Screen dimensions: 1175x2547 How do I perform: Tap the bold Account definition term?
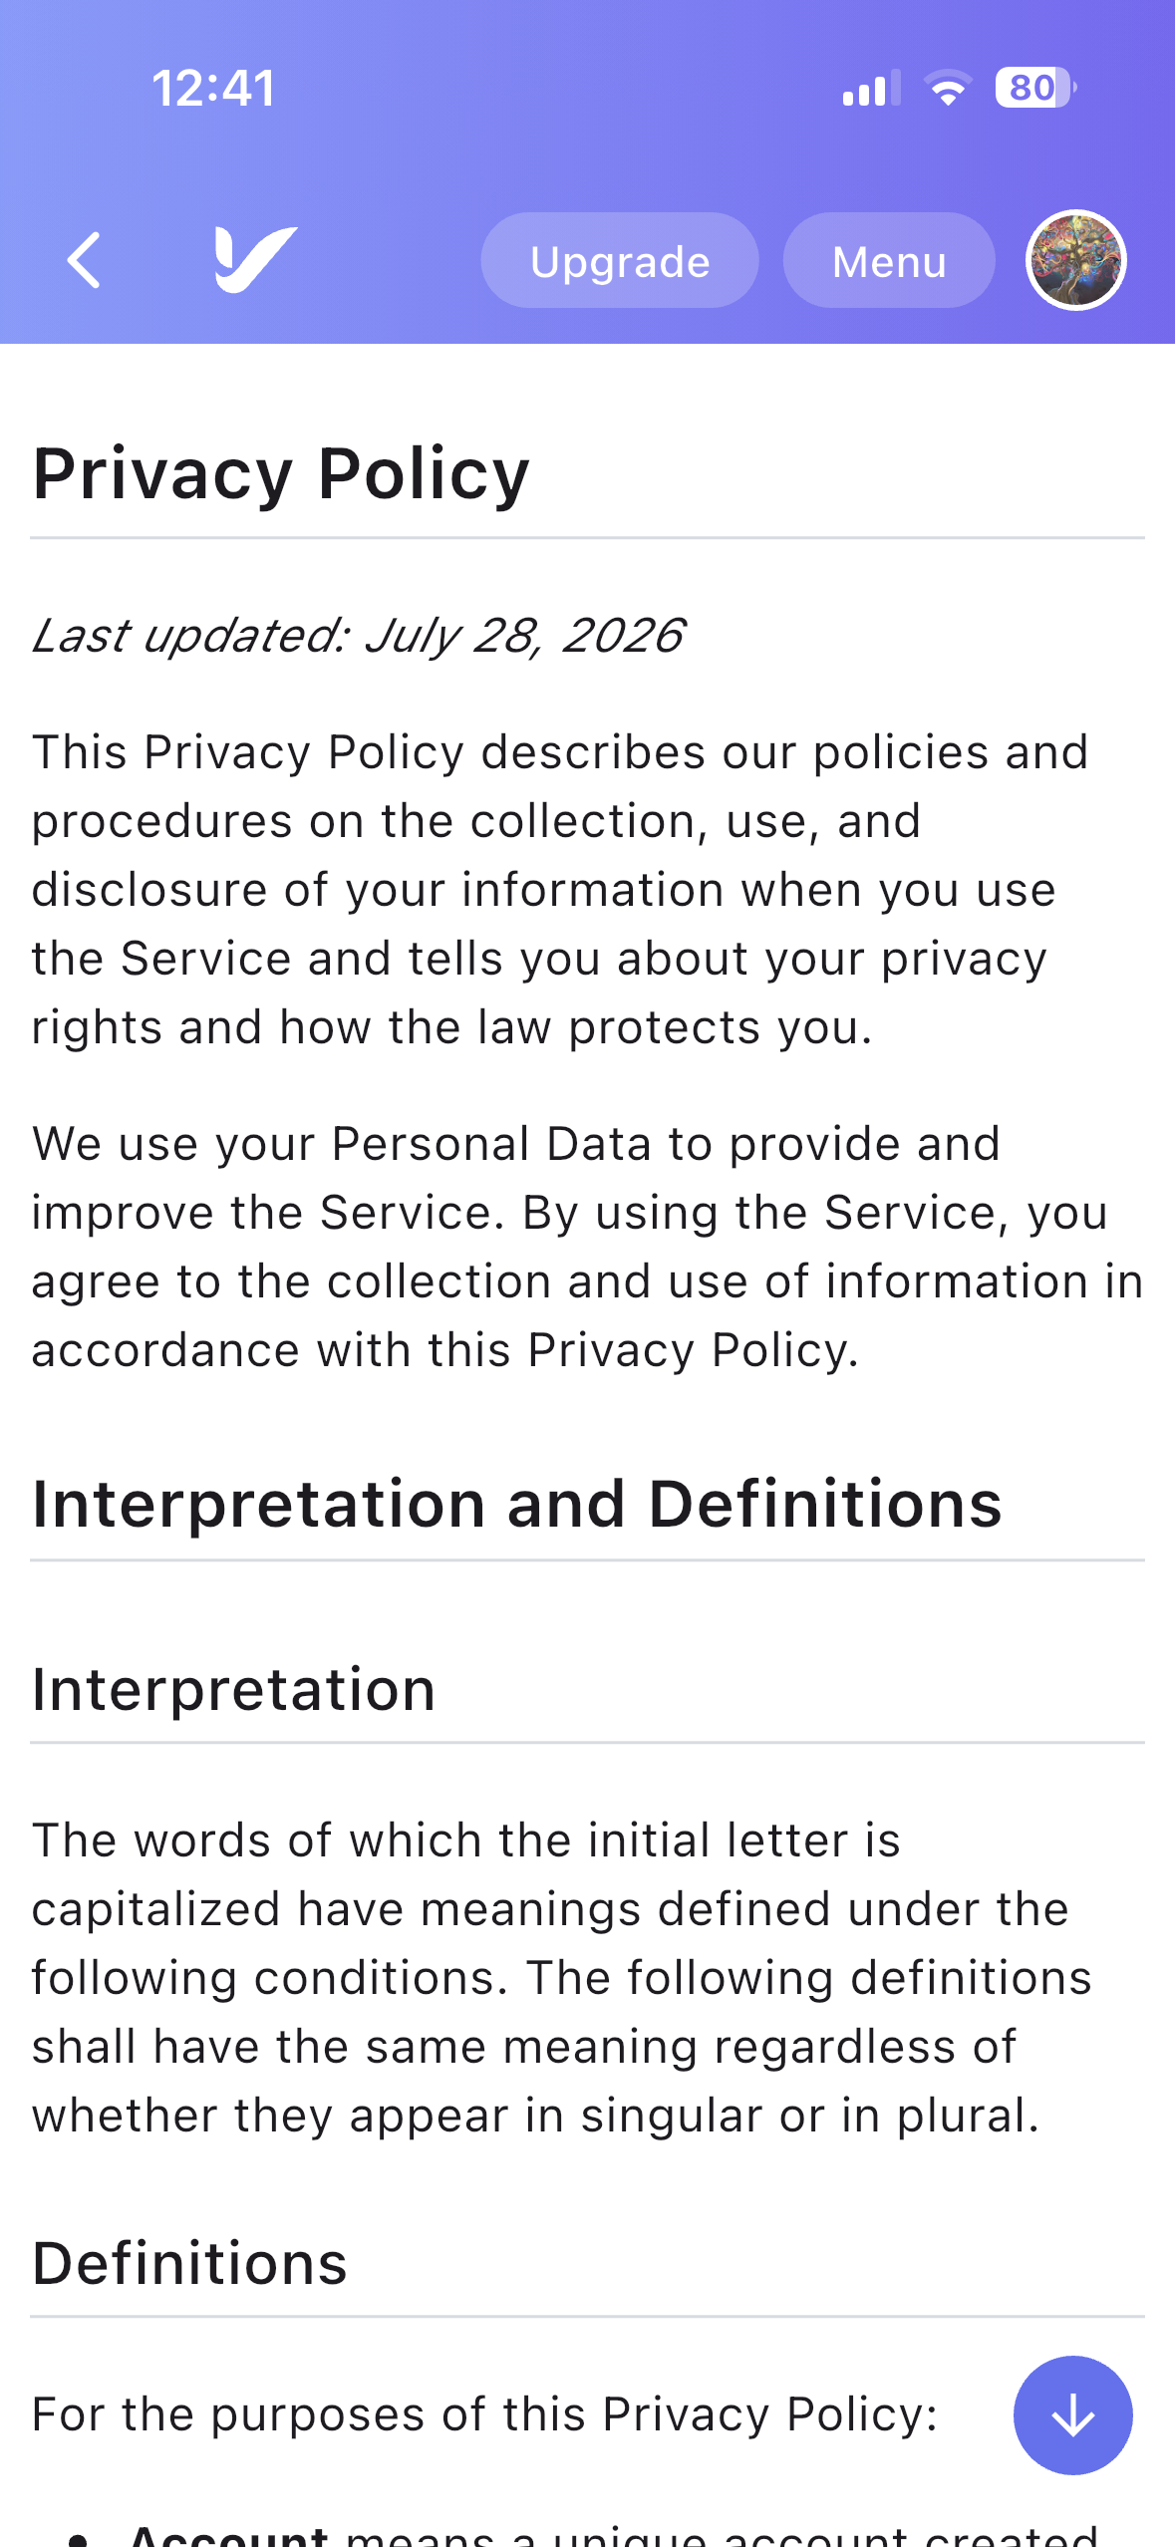tap(228, 2532)
